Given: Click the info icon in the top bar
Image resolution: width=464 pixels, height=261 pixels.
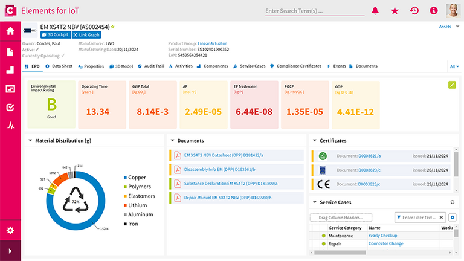Looking at the screenshot, I should [433, 10].
